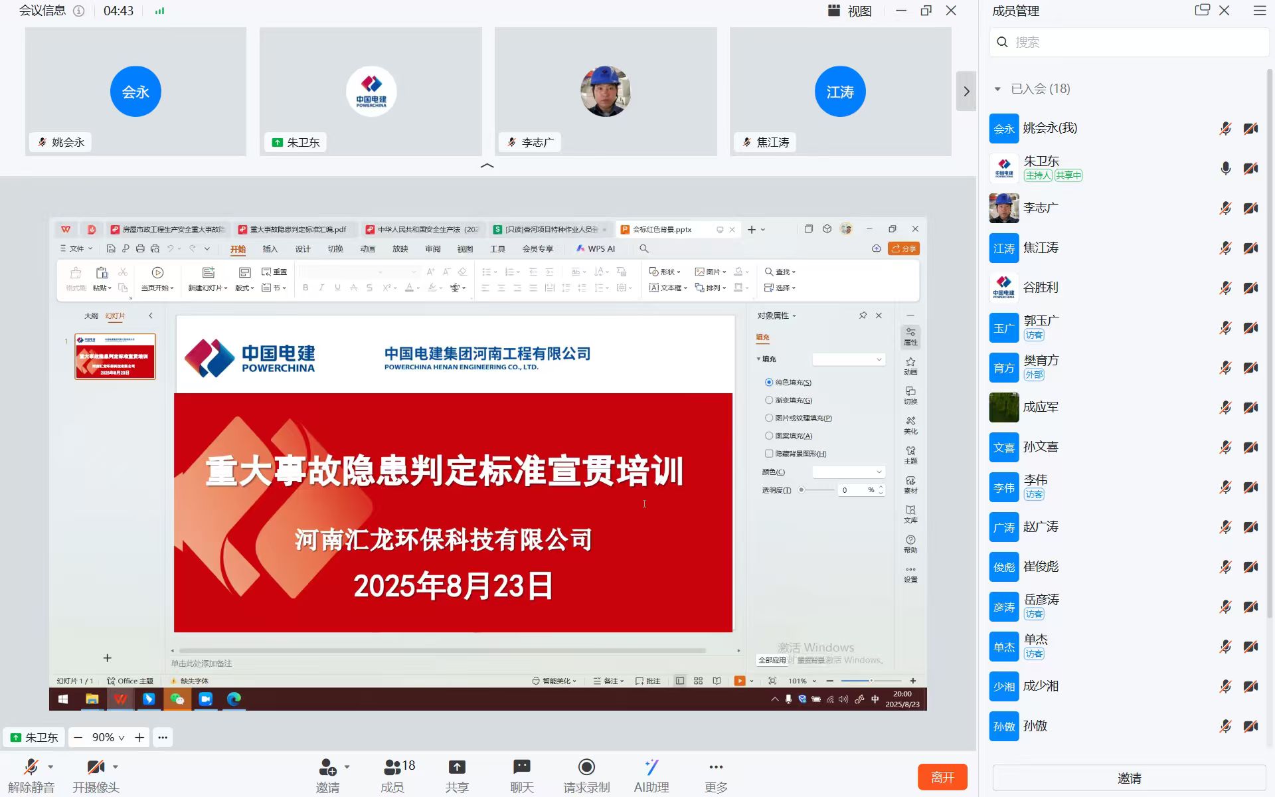Click the 朱卫东 sharer label

[35, 737]
